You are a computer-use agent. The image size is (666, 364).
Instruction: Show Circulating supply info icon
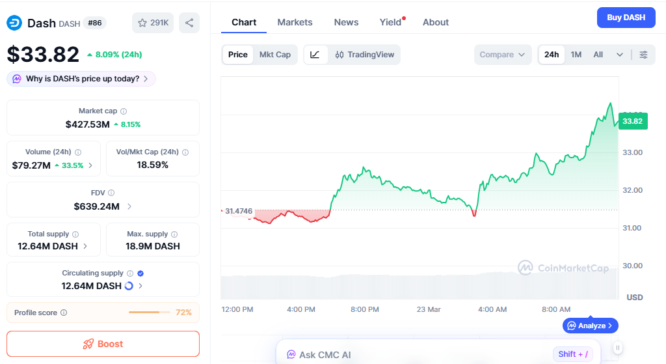[x=130, y=273]
